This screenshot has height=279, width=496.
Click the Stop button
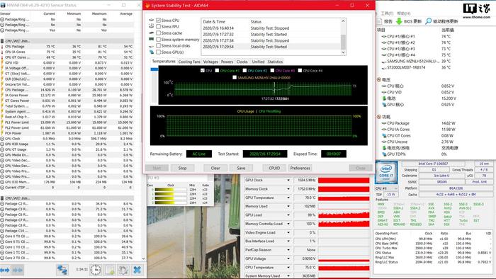pyautogui.click(x=183, y=168)
